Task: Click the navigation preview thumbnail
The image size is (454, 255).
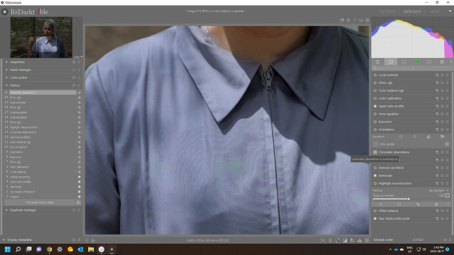Action: tap(41, 37)
